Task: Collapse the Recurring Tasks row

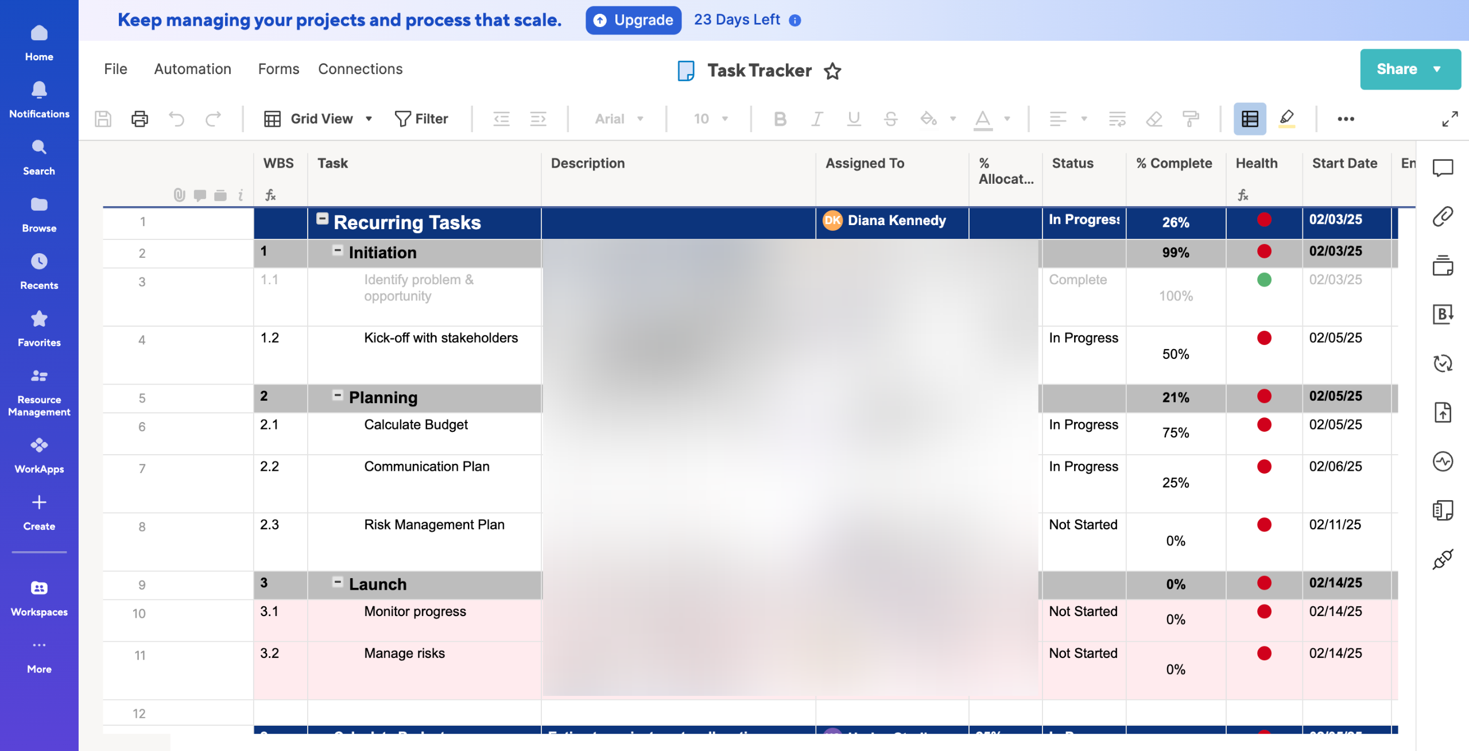Action: point(323,219)
